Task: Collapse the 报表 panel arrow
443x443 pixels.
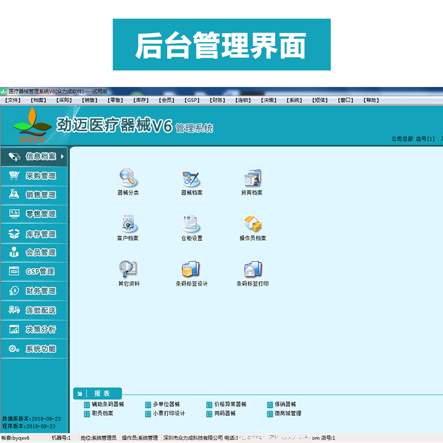Action: [x=80, y=393]
